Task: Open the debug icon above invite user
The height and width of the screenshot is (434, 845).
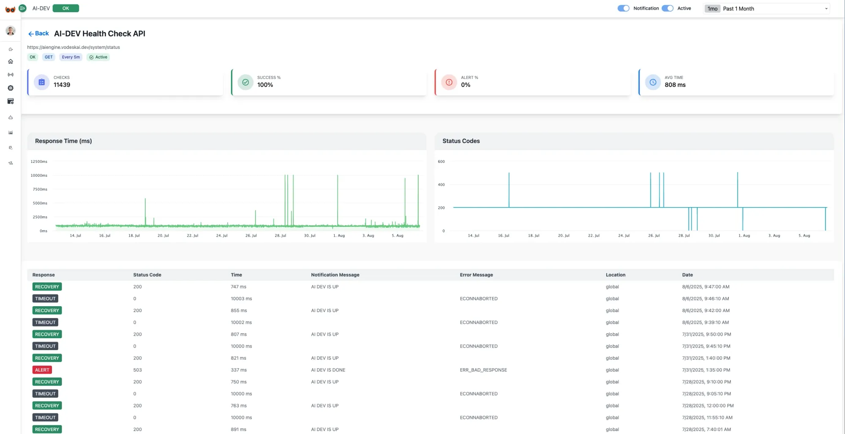Action: click(11, 147)
